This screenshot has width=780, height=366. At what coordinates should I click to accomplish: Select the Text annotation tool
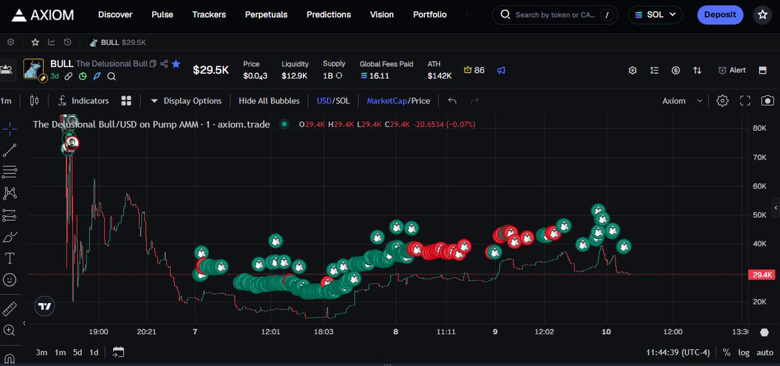coord(10,258)
